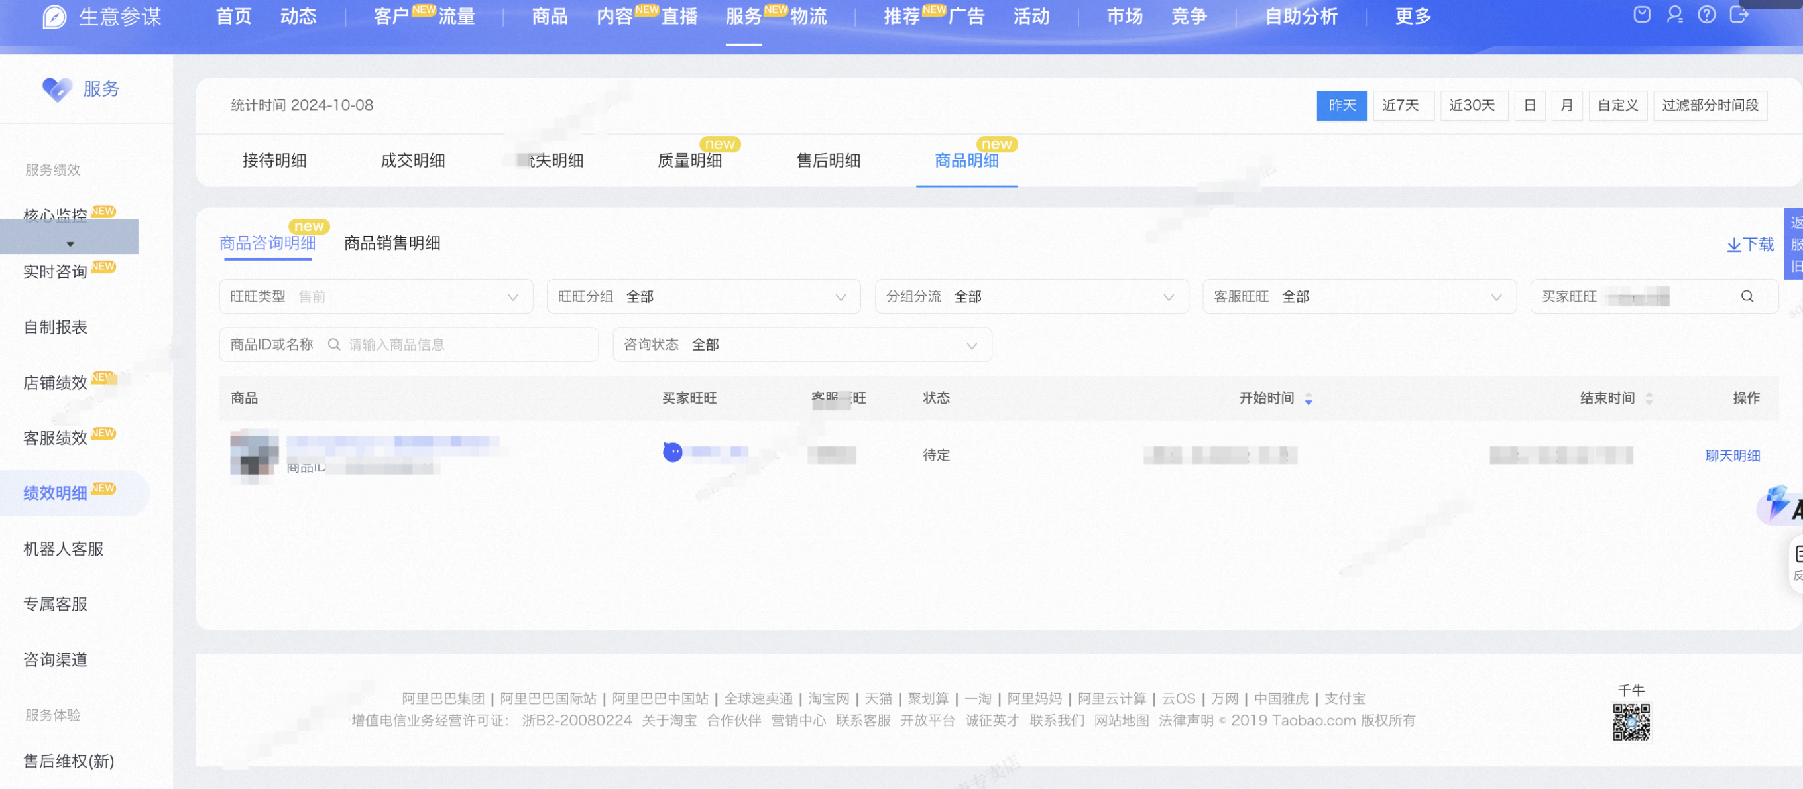Click the product thumbnail in table row
The height and width of the screenshot is (789, 1803).
pos(254,454)
